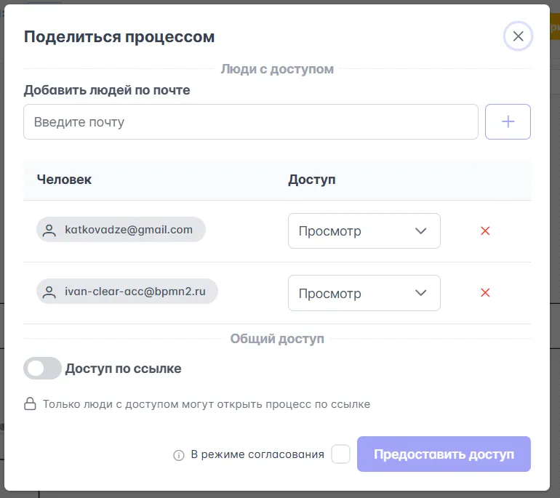Screen dimensions: 560x498
Task: Remove katkovadze@gmail.com with the red cross
Action: tap(486, 231)
